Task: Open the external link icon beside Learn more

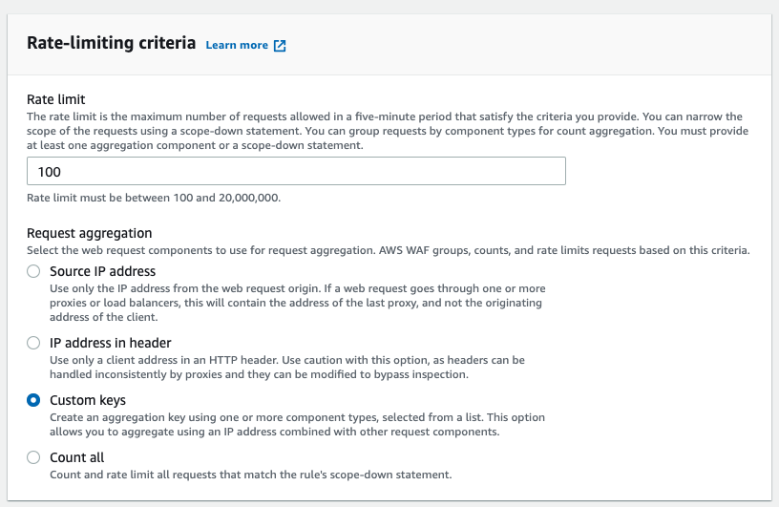Action: coord(280,45)
